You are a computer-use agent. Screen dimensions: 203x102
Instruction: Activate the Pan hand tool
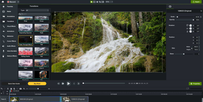(x=97, y=2)
